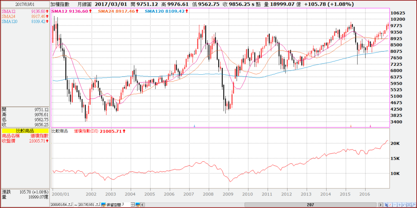This screenshot has height=208, width=417.
Task: Click the 保留空間 number input field
Action: [x=126, y=205]
